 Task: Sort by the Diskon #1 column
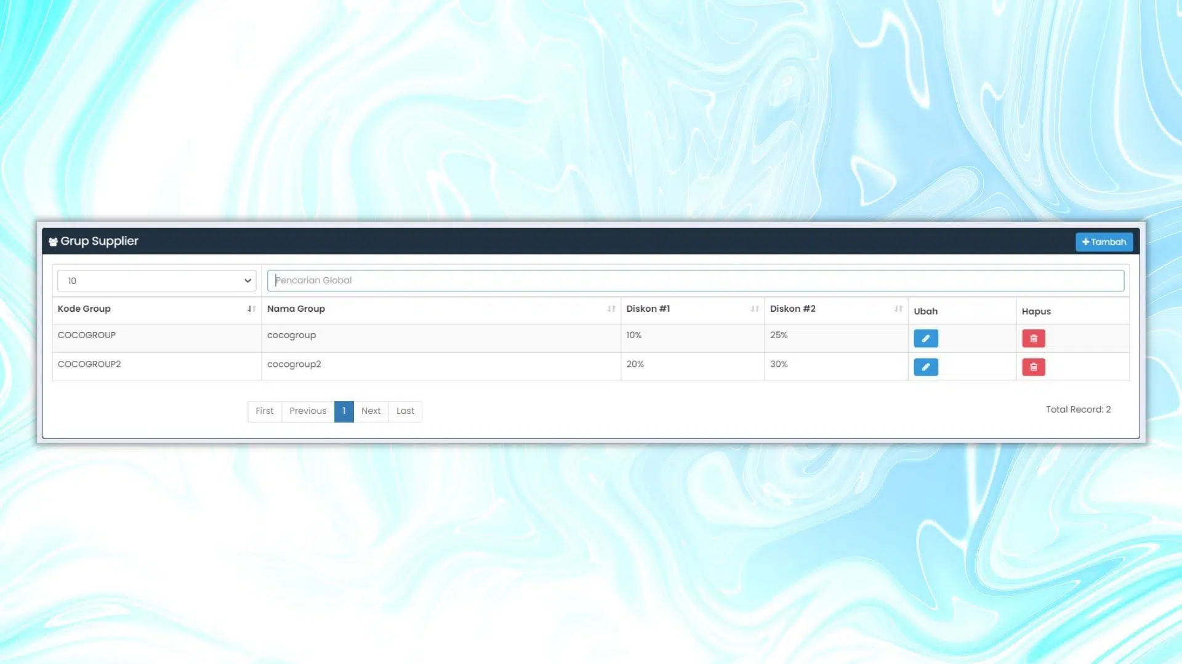tap(693, 309)
